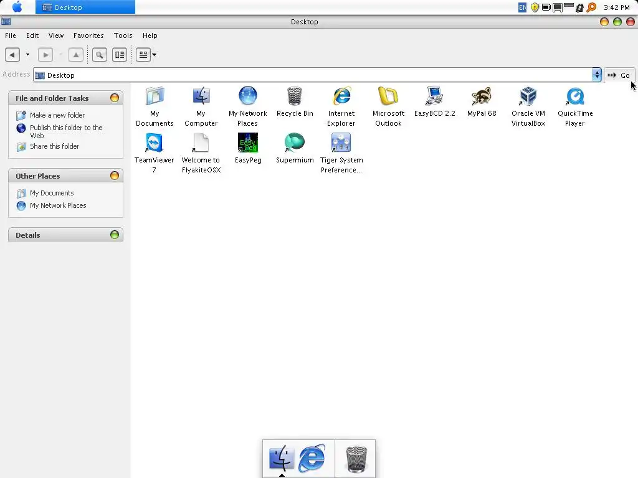Open the address bar dropdown stepper

point(596,75)
